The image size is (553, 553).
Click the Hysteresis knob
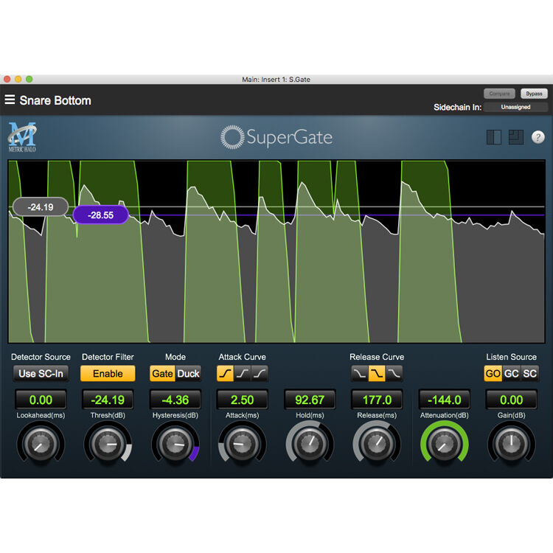click(x=175, y=443)
